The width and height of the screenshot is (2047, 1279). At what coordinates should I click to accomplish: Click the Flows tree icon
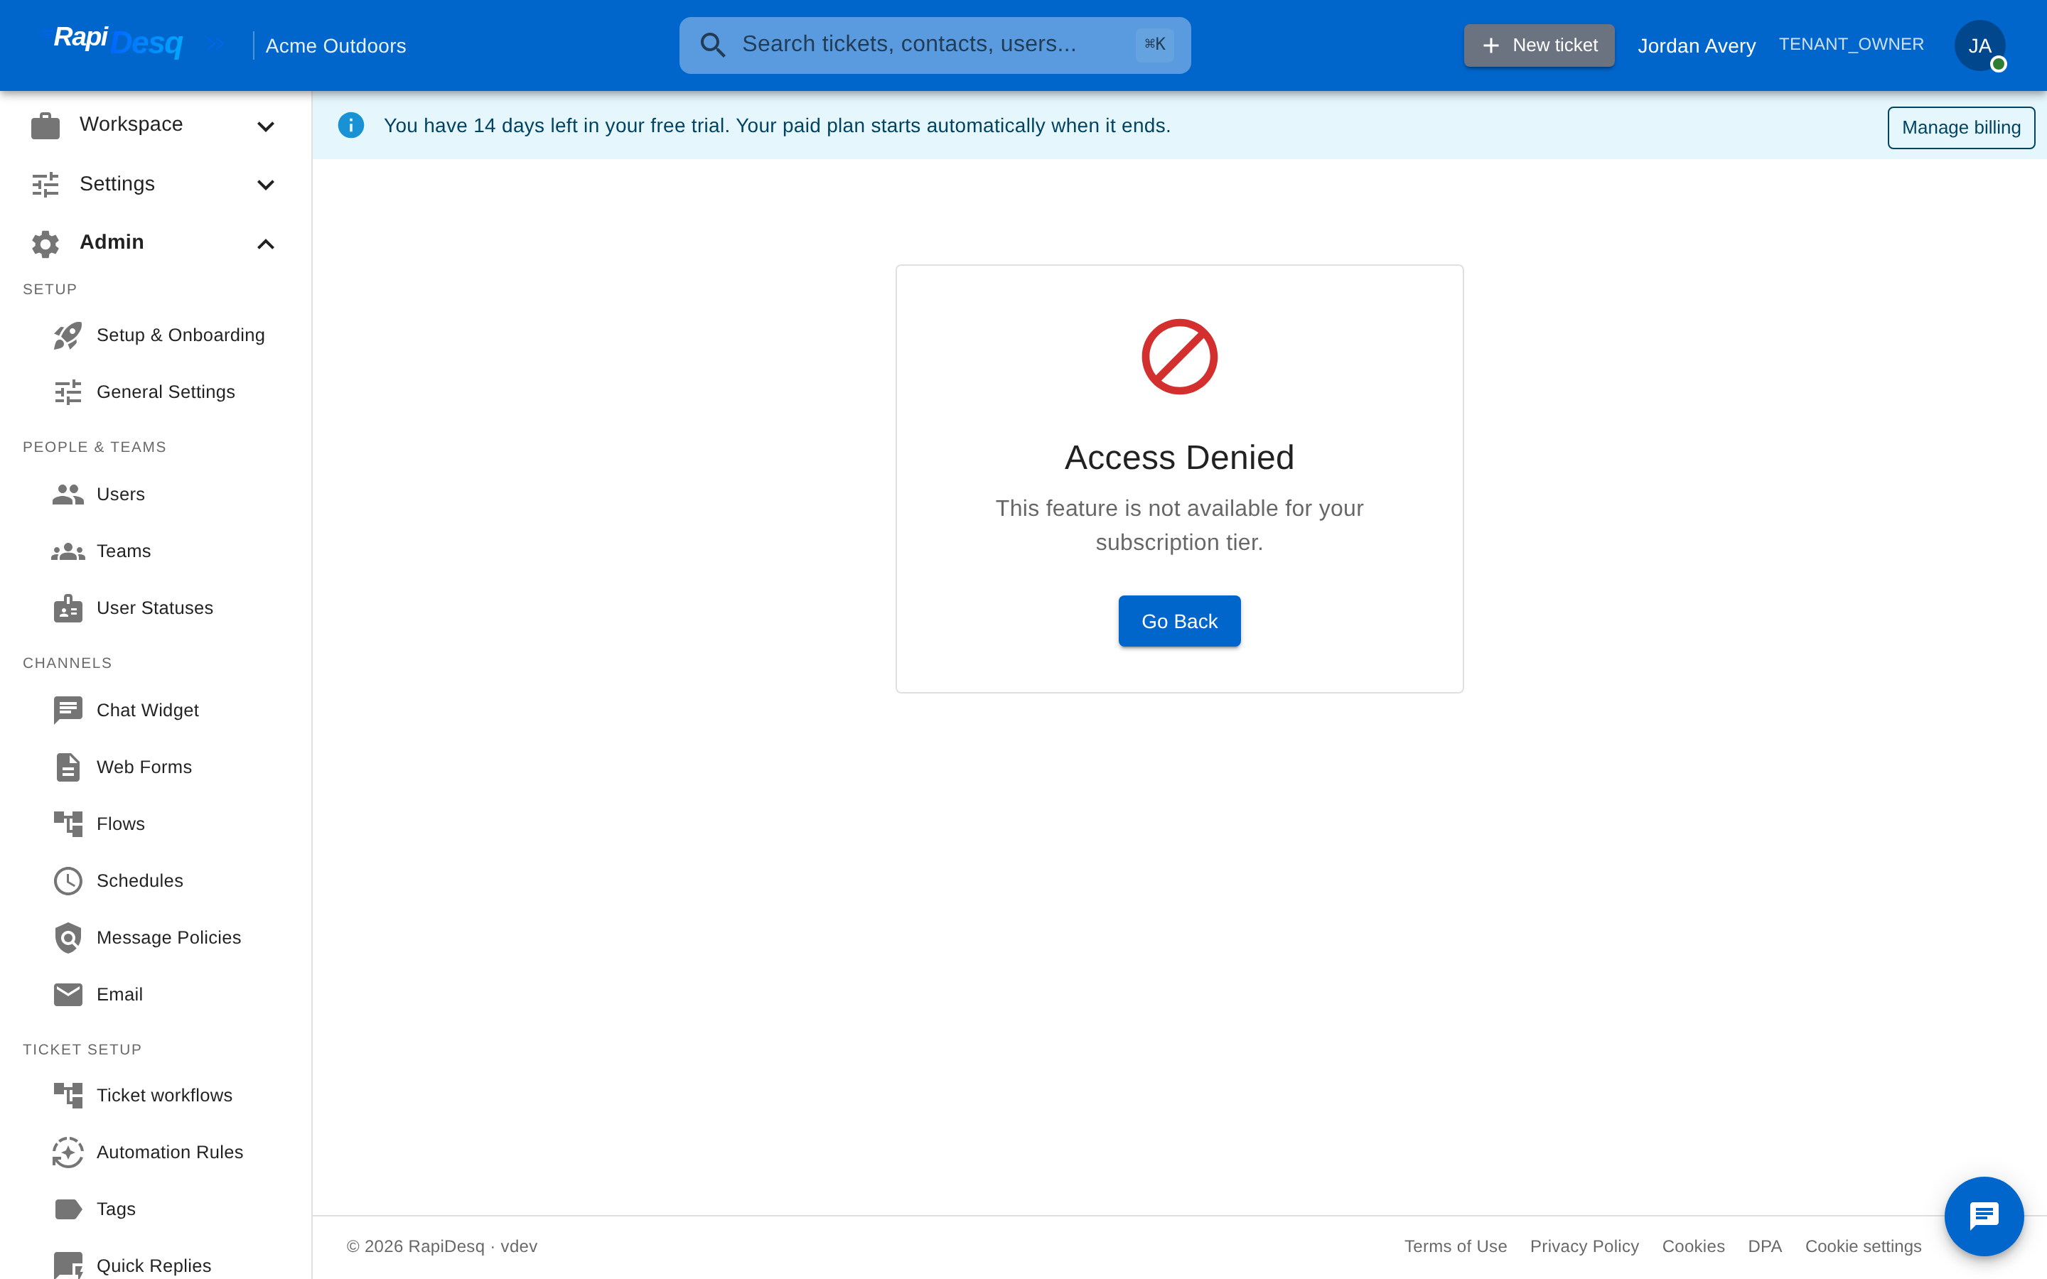(68, 824)
